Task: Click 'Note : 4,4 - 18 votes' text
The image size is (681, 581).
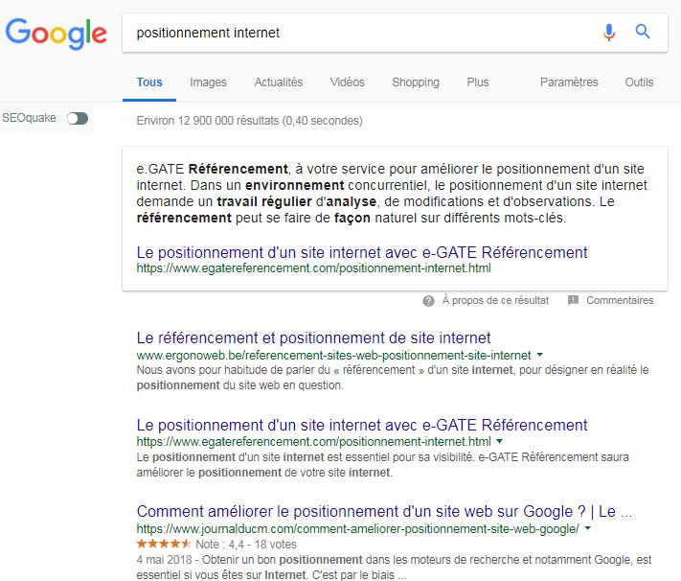Action: [x=246, y=544]
